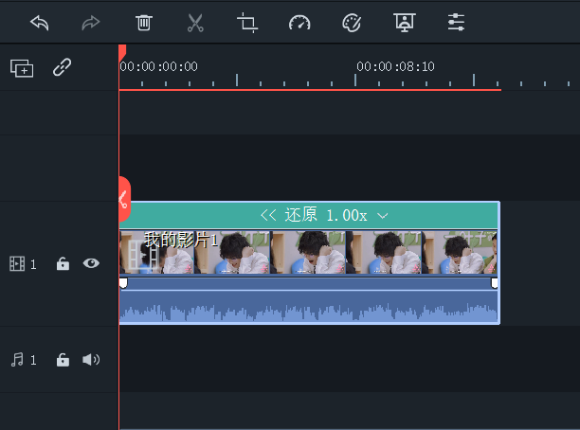Toggle the link chain icon

(62, 67)
